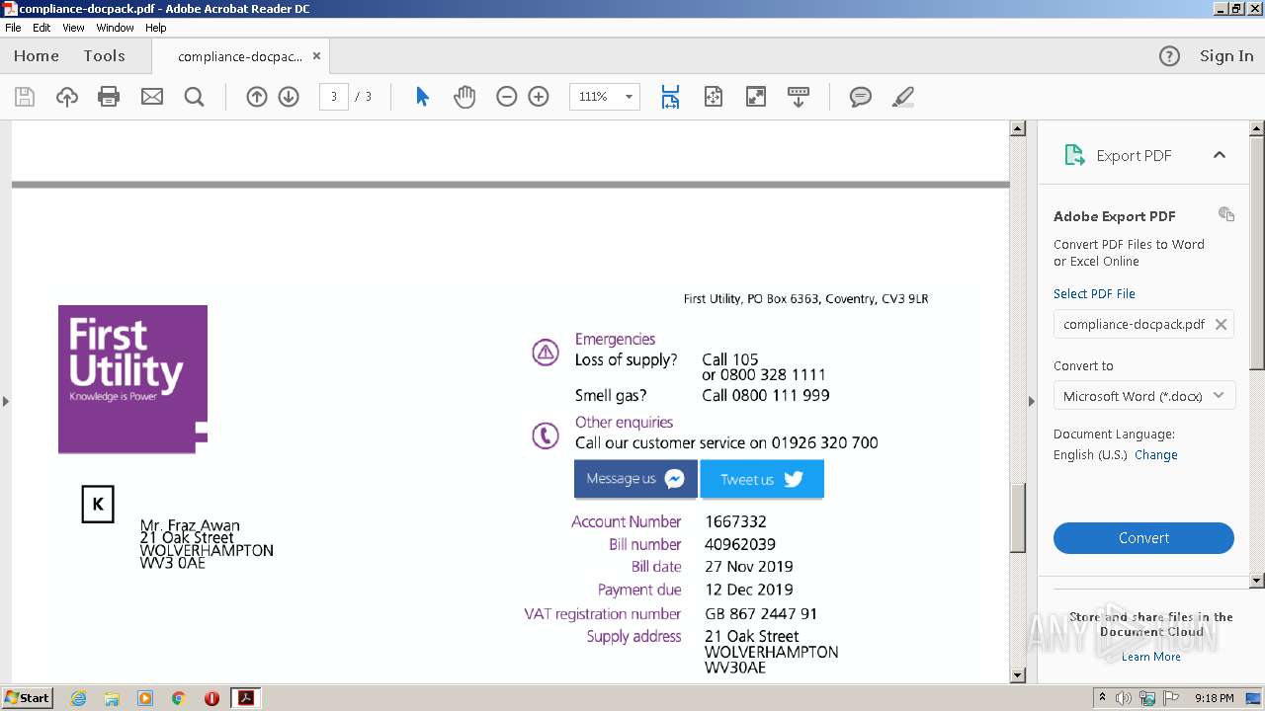Click Export PDF panel icon

(1074, 155)
